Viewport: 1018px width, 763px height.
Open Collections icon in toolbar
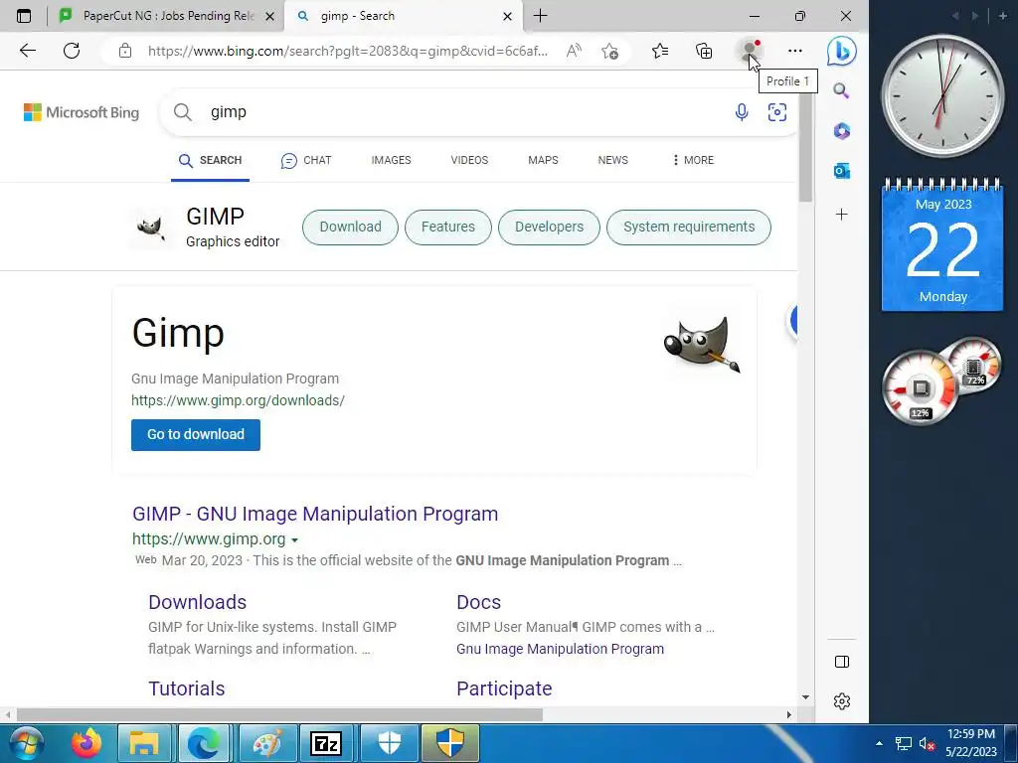point(704,51)
